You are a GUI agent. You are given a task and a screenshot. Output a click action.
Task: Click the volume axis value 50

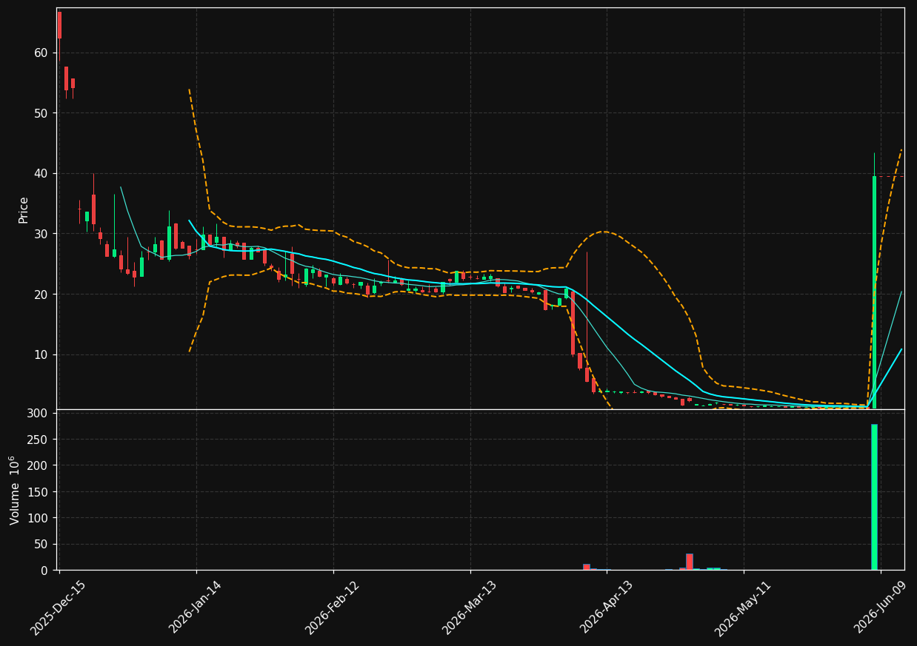tap(40, 545)
